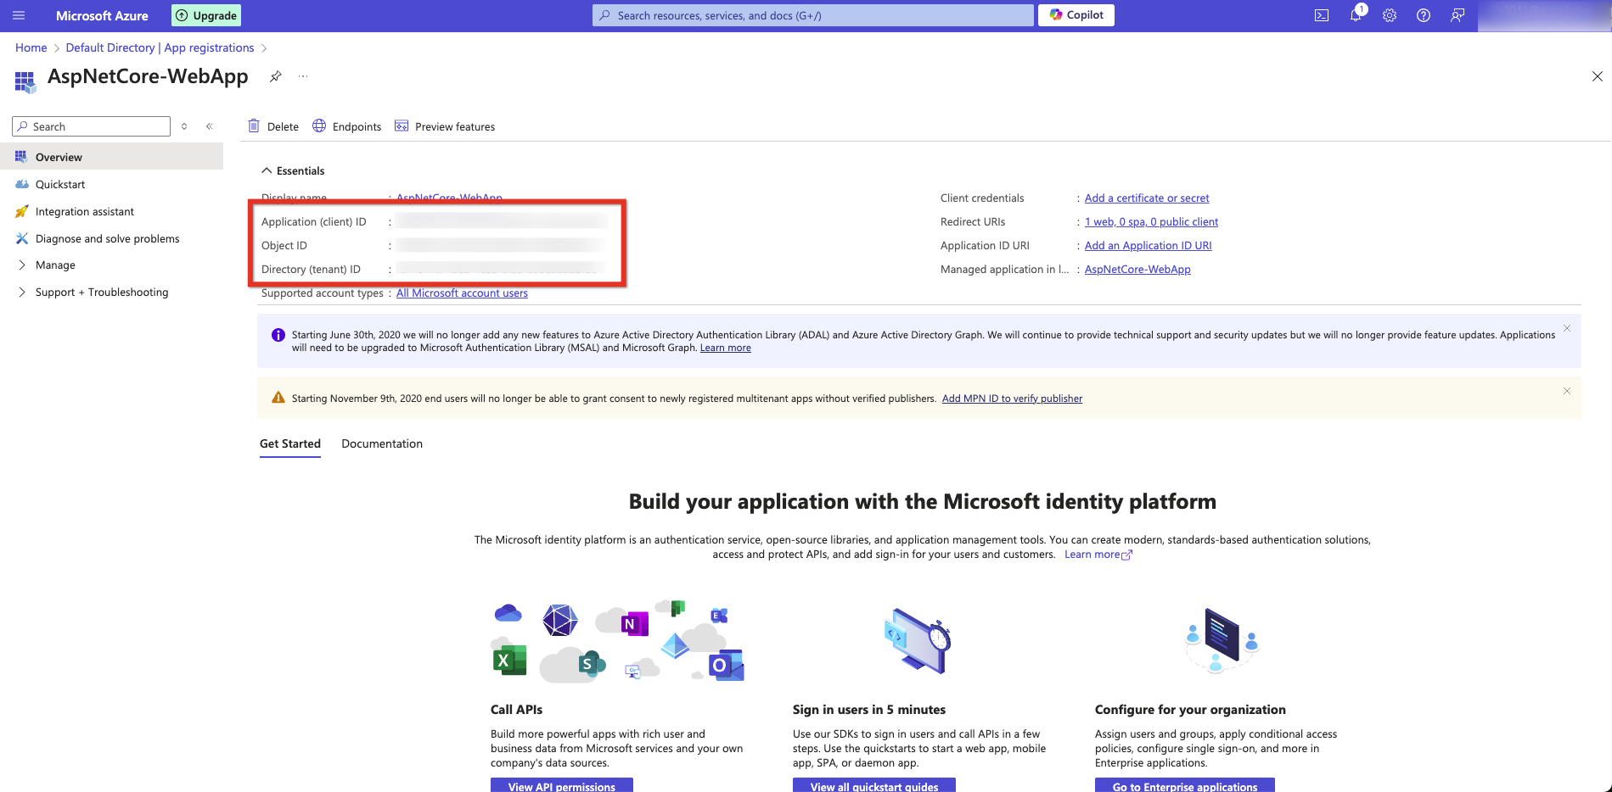The height and width of the screenshot is (792, 1612).
Task: Click Go to Enterprise applications button
Action: (1185, 785)
